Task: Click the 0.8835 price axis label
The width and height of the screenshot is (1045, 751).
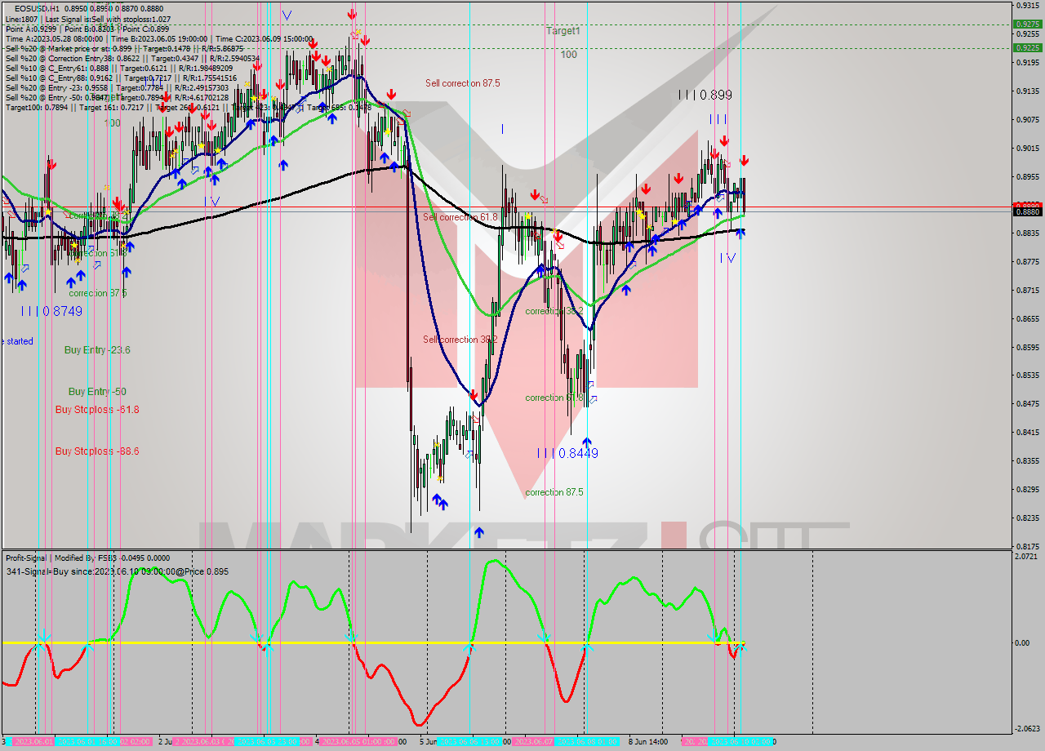Action: [1027, 233]
